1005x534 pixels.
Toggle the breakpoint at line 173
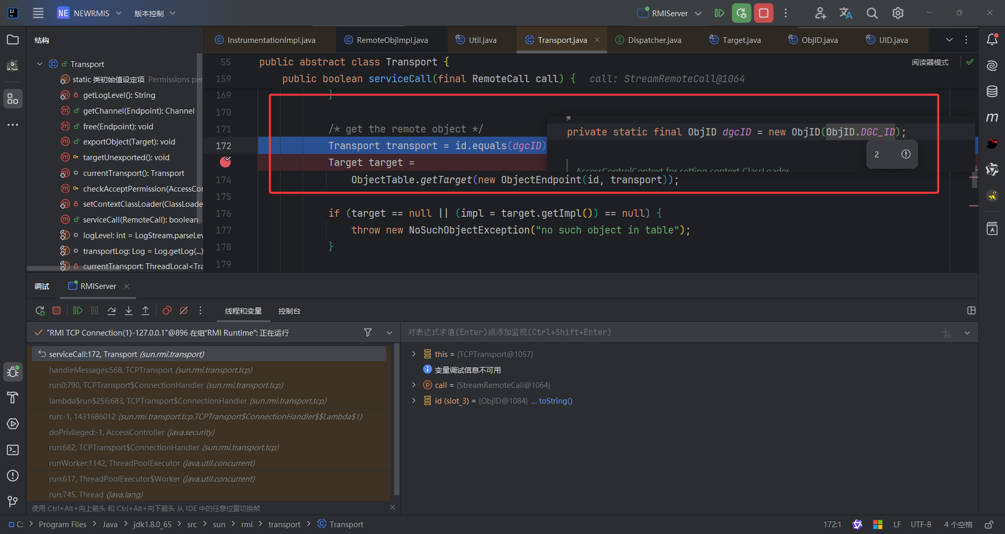[225, 162]
